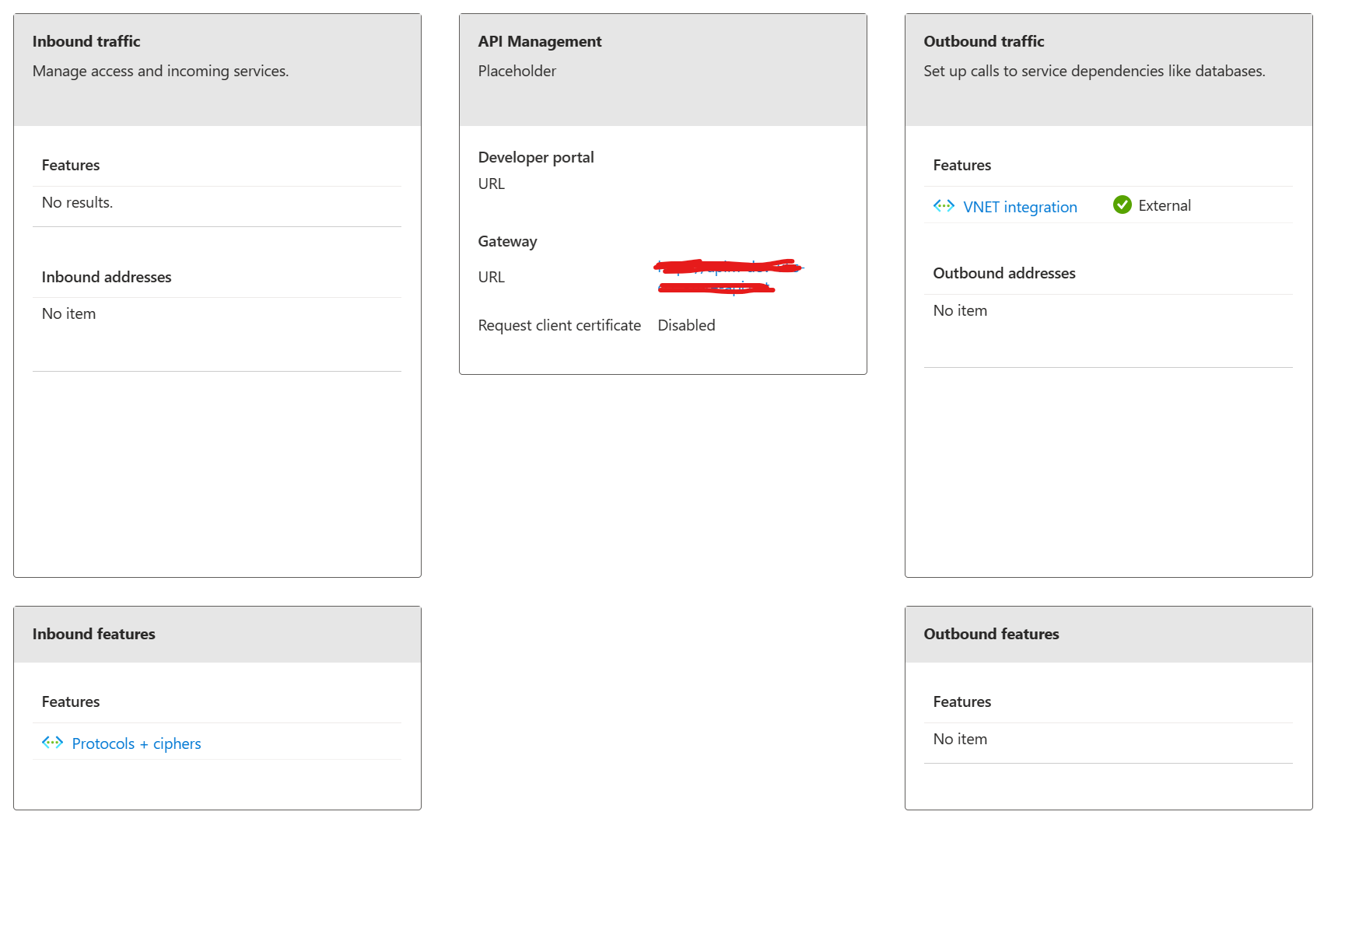Screen dimensions: 1345x927
Task: Click the VNET integration arrows icon
Action: coord(944,206)
